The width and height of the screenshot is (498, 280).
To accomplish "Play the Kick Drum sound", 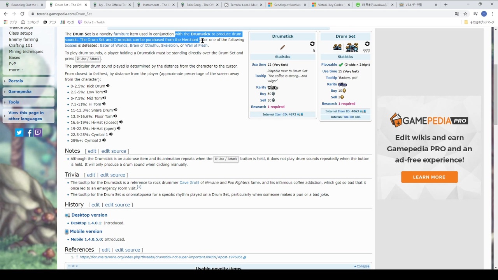I will tap(108, 86).
